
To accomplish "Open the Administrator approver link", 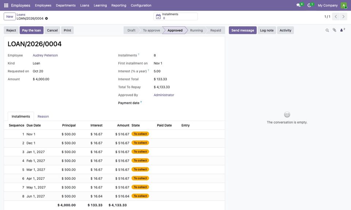I will click(164, 95).
